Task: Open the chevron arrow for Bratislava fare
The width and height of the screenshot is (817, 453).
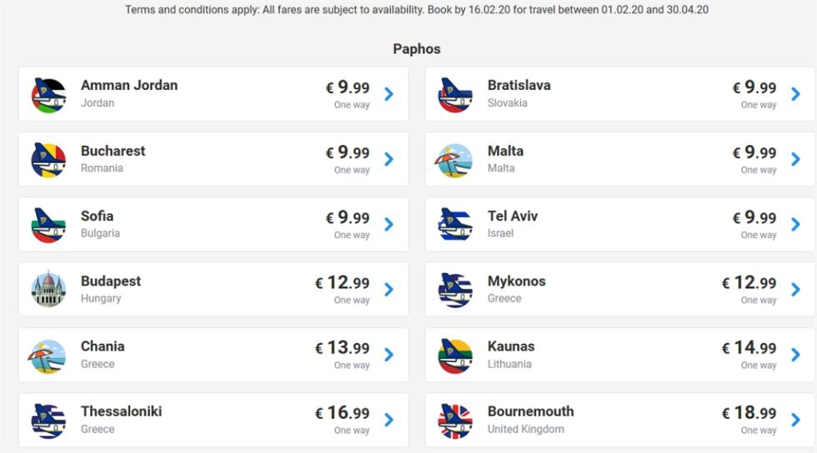Action: (x=795, y=94)
